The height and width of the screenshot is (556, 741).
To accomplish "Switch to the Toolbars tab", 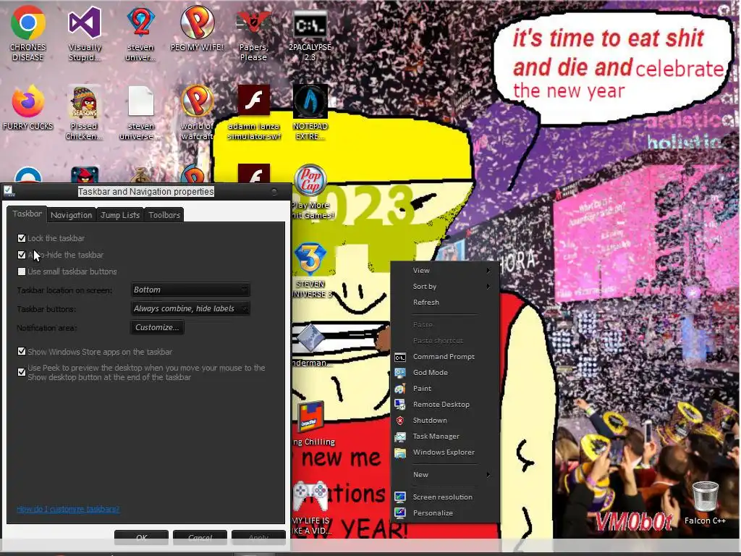I will (164, 215).
